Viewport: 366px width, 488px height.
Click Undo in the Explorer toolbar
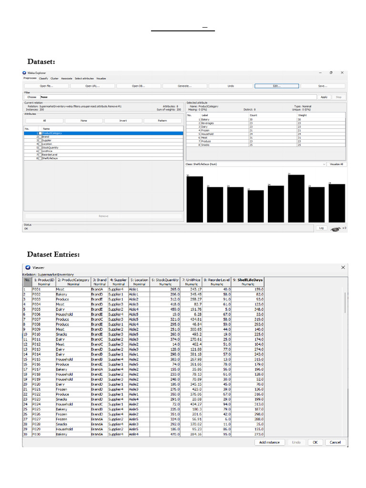tap(231, 86)
